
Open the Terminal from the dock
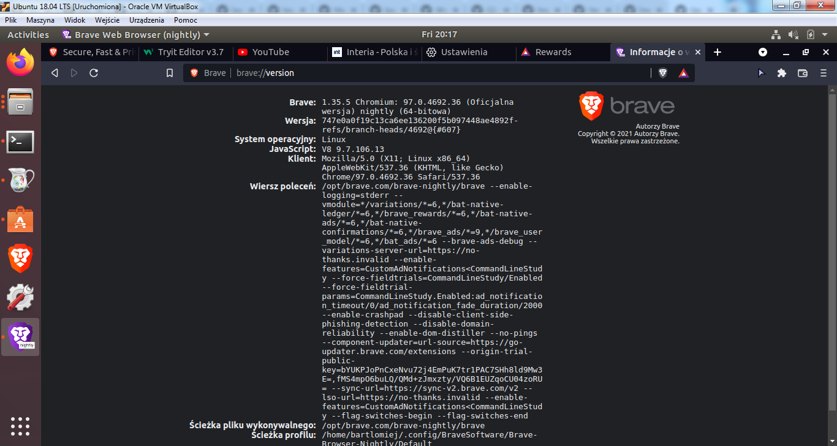click(x=20, y=142)
